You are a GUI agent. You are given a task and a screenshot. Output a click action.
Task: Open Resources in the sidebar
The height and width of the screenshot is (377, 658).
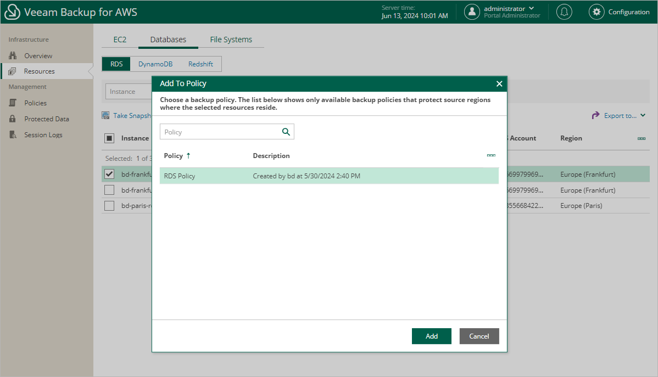click(x=39, y=71)
